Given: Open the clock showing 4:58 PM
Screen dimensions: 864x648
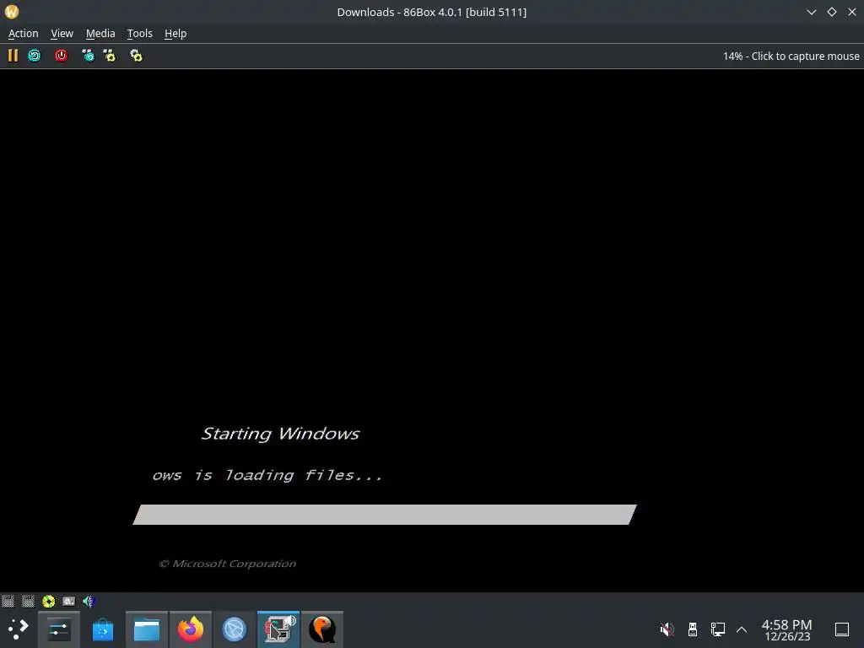Looking at the screenshot, I should pyautogui.click(x=787, y=629).
